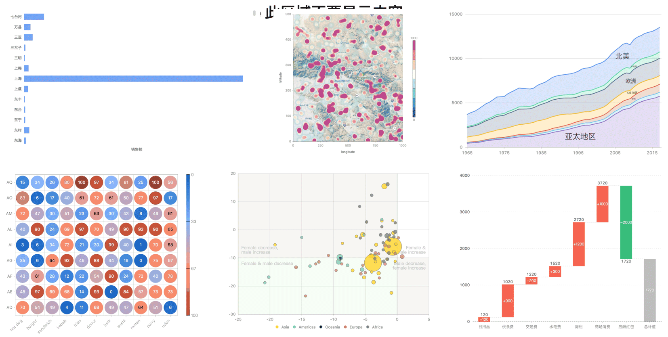The image size is (668, 337).
Task: Click the +1200 房租 waterfall bar
Action: pos(579,244)
